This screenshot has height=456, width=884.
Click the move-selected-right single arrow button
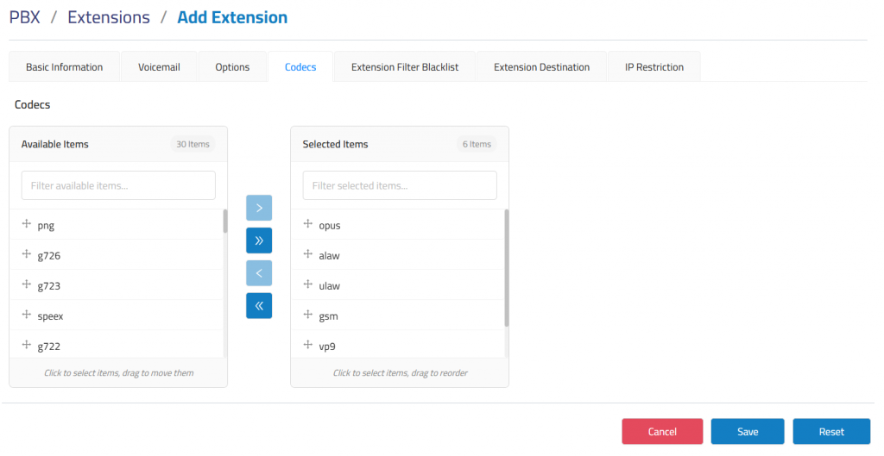[259, 209]
